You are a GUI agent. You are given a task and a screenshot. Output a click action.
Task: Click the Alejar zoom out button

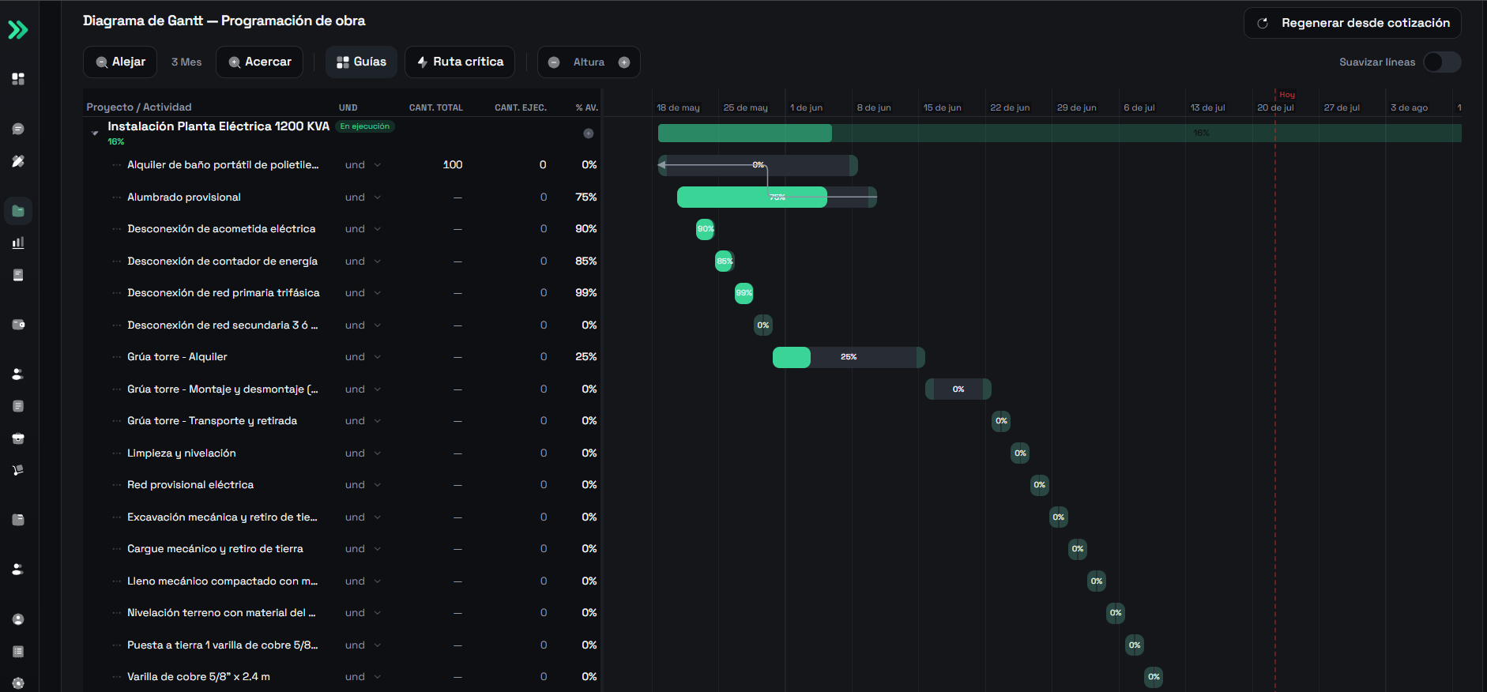(120, 62)
